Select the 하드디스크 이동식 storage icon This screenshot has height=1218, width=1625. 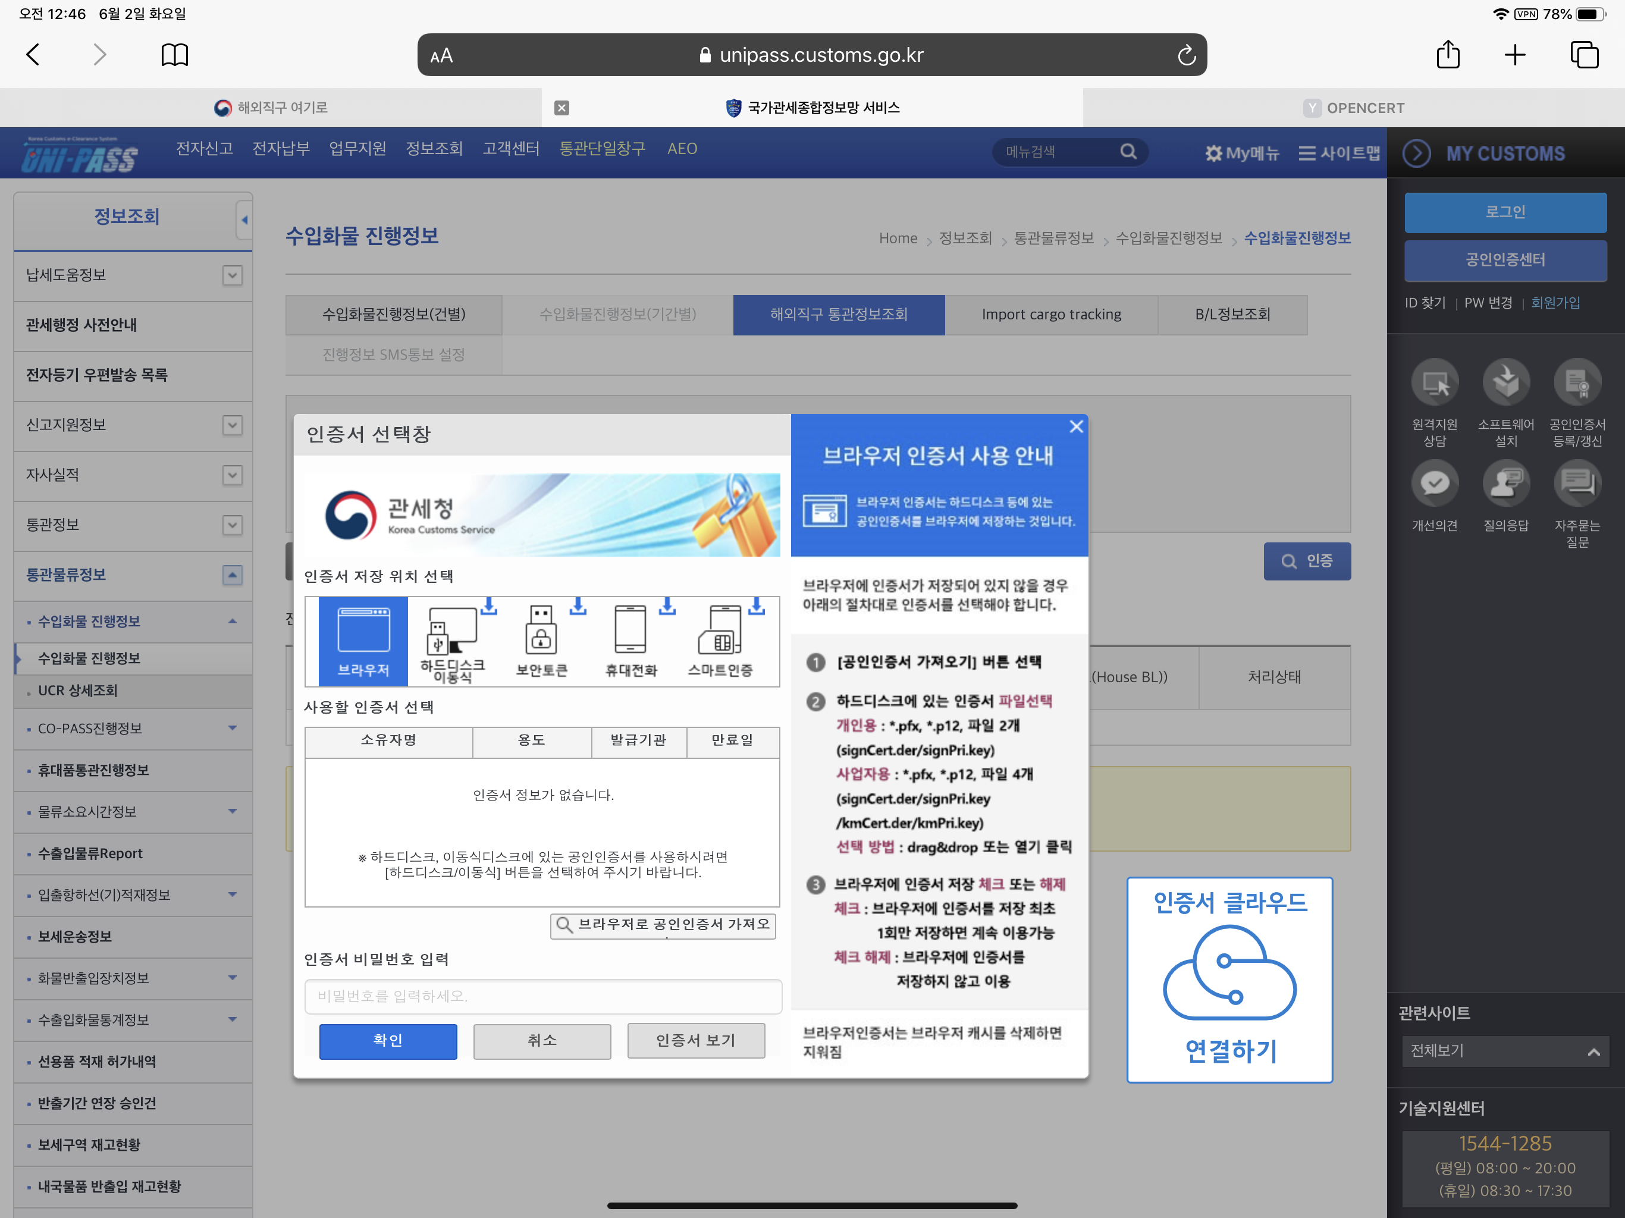[x=452, y=641]
